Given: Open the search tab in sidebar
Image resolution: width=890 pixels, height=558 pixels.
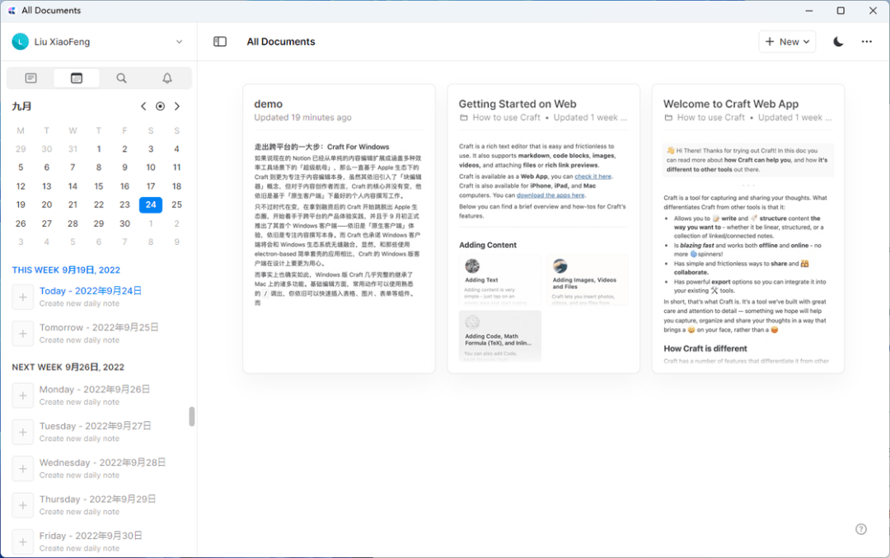Looking at the screenshot, I should click(x=121, y=77).
